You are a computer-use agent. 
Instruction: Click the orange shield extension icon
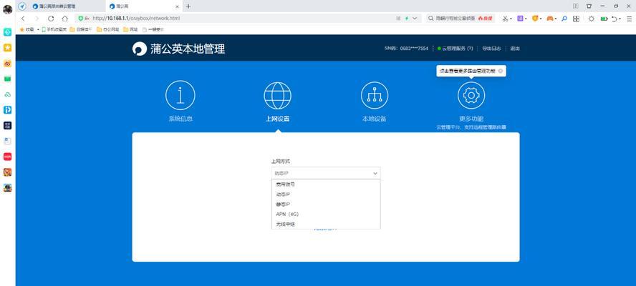(x=535, y=19)
